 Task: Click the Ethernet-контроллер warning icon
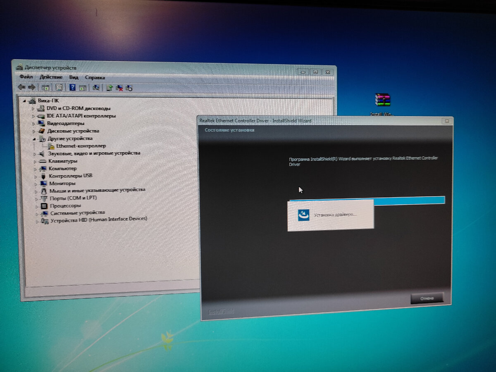(x=51, y=146)
